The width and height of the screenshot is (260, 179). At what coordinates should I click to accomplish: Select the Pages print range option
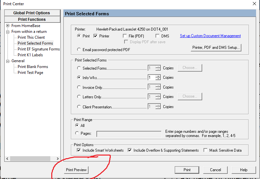point(77,133)
